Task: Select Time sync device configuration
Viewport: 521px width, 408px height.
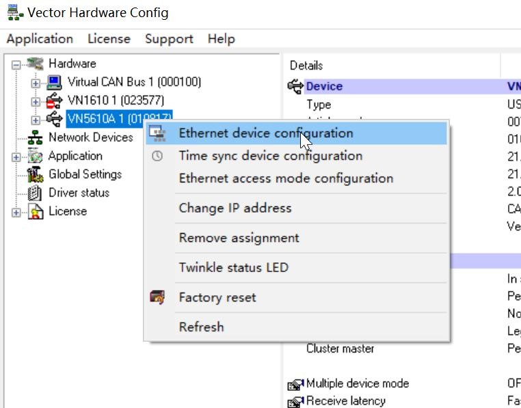Action: pos(270,156)
